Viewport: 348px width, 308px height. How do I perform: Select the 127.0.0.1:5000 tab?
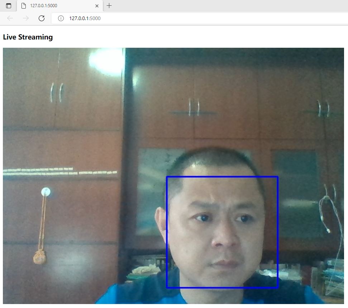point(60,6)
